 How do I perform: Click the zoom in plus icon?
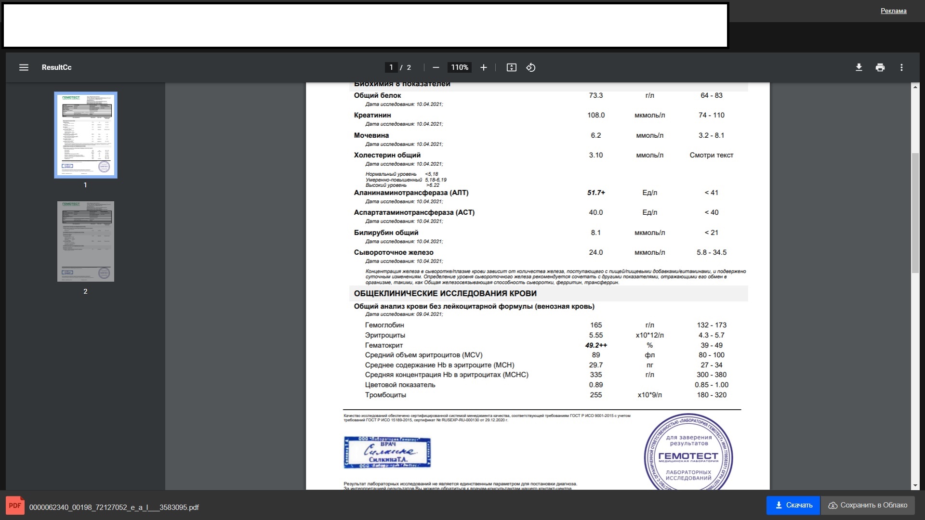point(484,67)
